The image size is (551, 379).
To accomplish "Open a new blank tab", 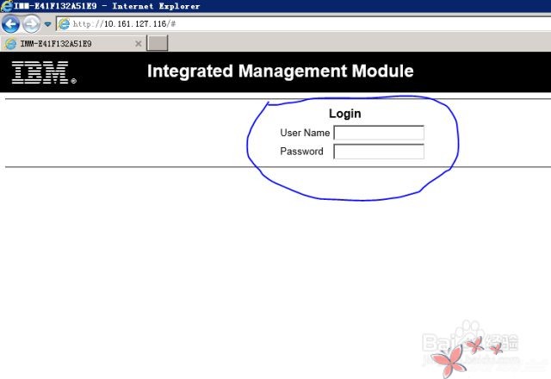I will [157, 43].
